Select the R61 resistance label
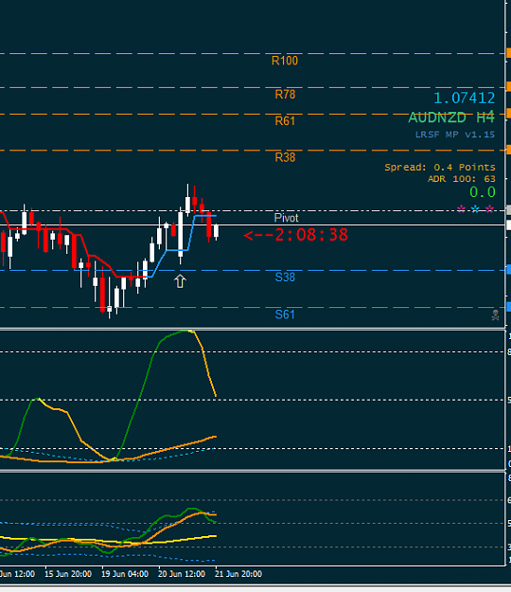Screen dimensions: 511x592 pyautogui.click(x=285, y=121)
